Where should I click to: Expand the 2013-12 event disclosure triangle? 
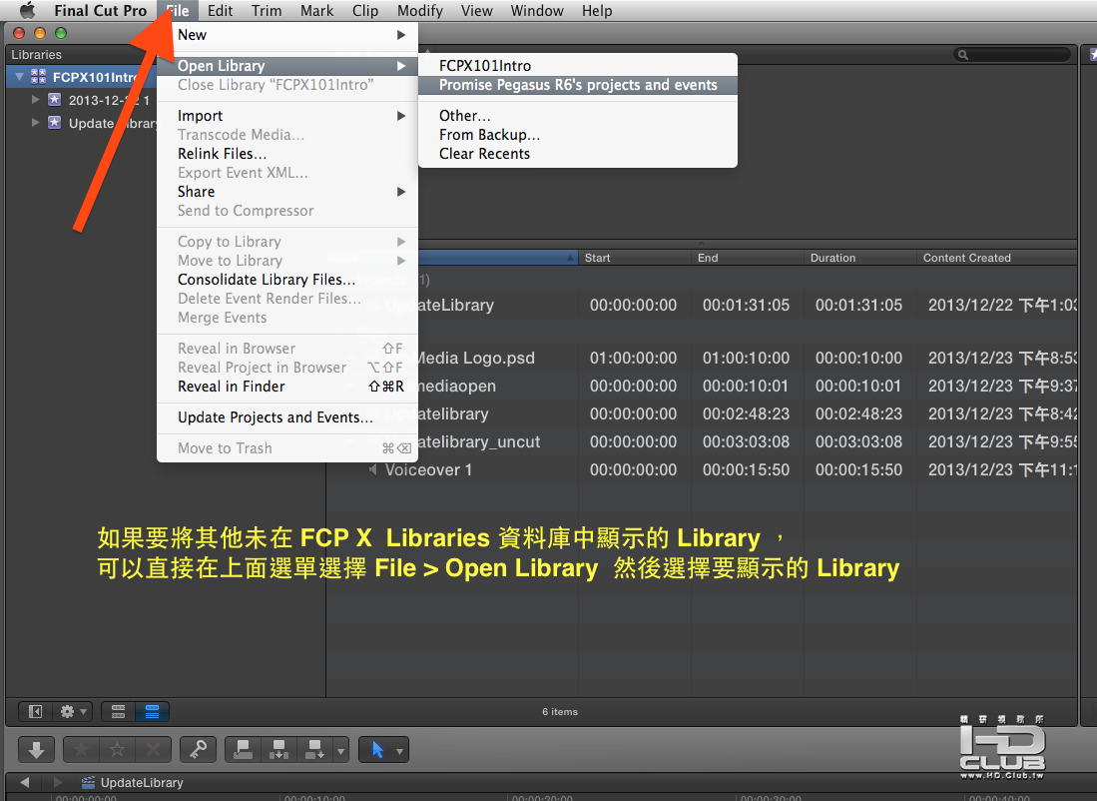click(x=35, y=100)
